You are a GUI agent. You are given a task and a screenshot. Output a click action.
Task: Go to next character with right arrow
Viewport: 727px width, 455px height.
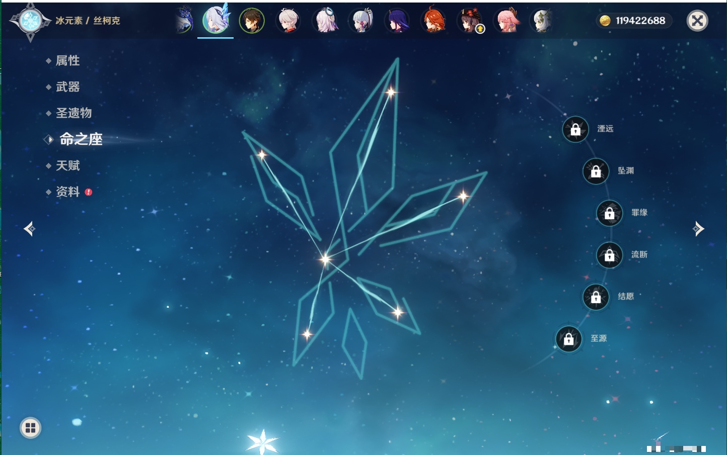pyautogui.click(x=698, y=229)
